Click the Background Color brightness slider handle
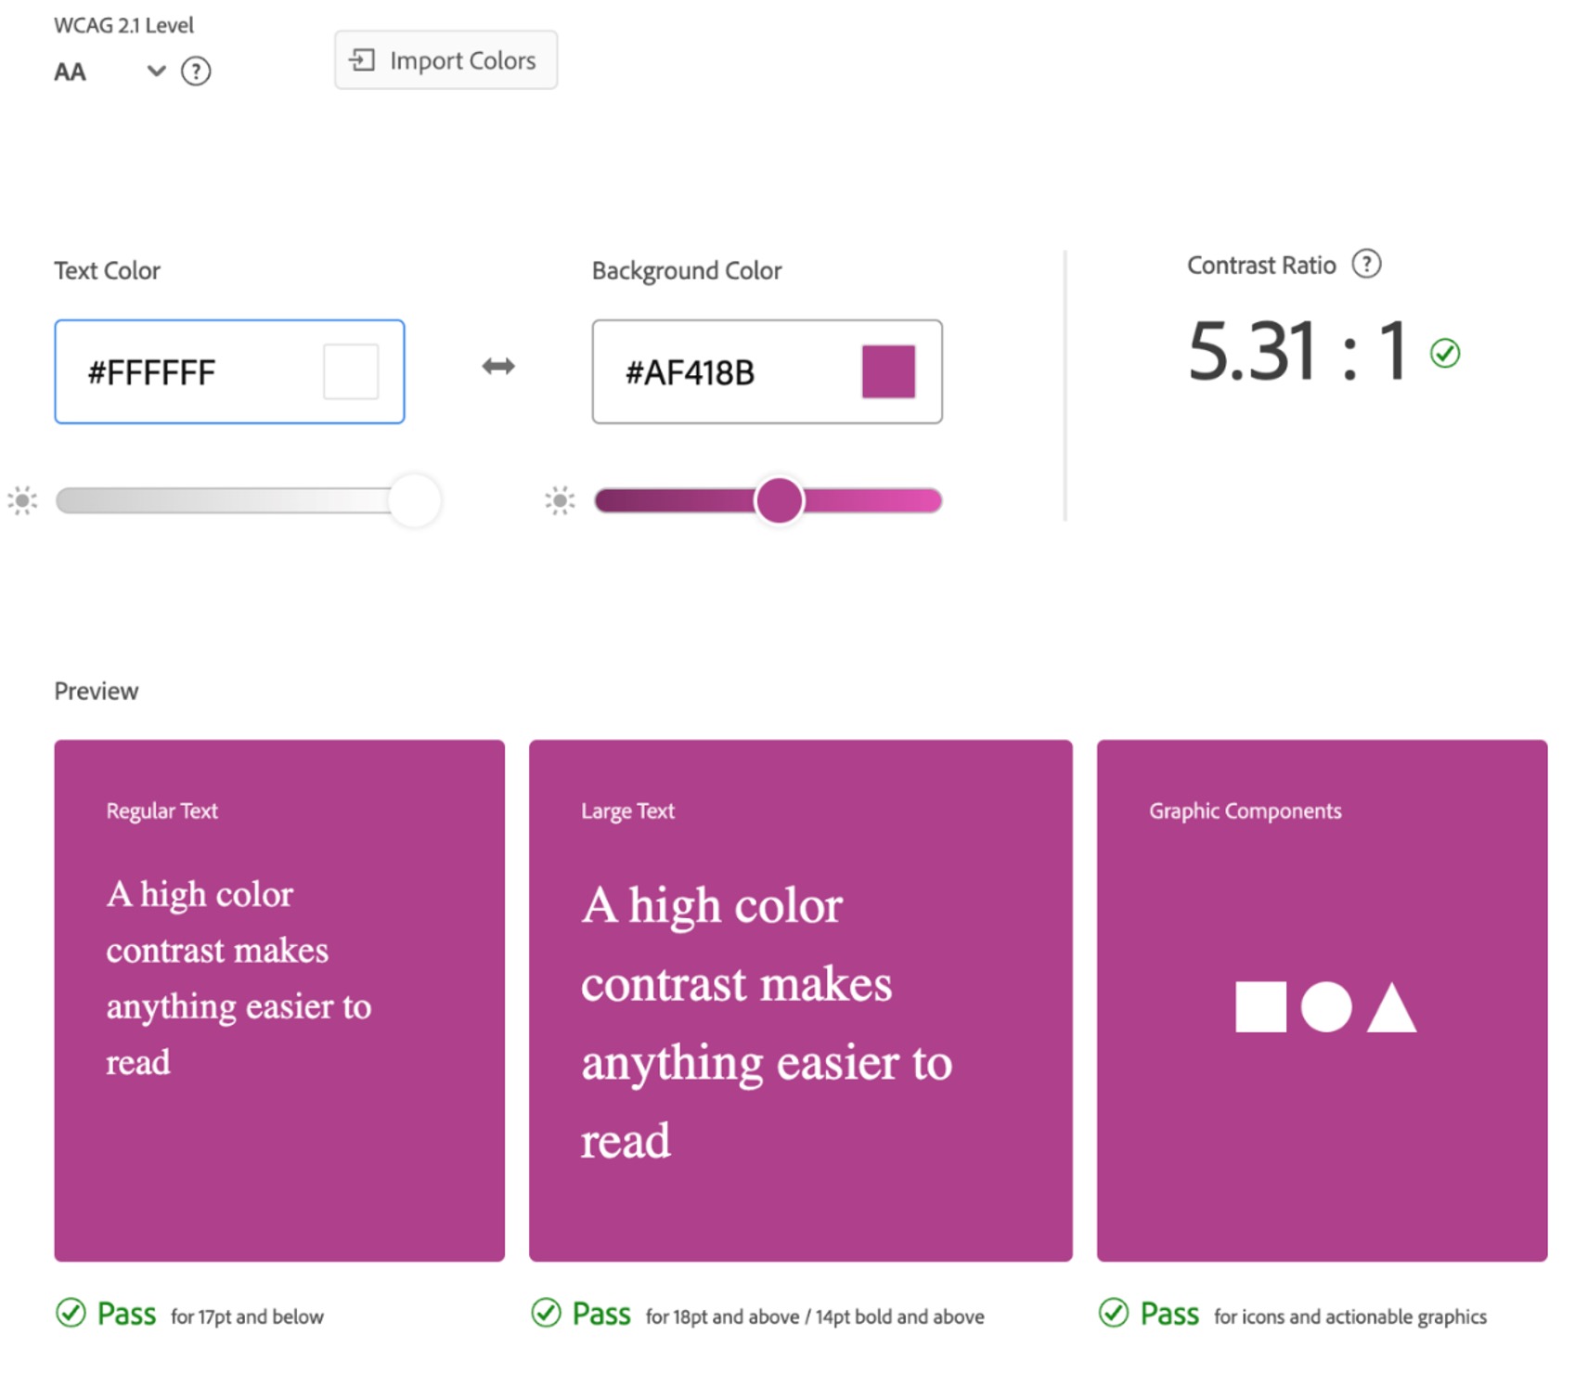The image size is (1588, 1387). click(x=779, y=500)
